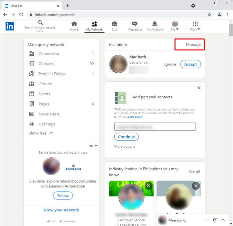Dismiss the Add personal contacts card
Image resolution: width=233 pixels, height=226 pixels.
click(x=199, y=88)
